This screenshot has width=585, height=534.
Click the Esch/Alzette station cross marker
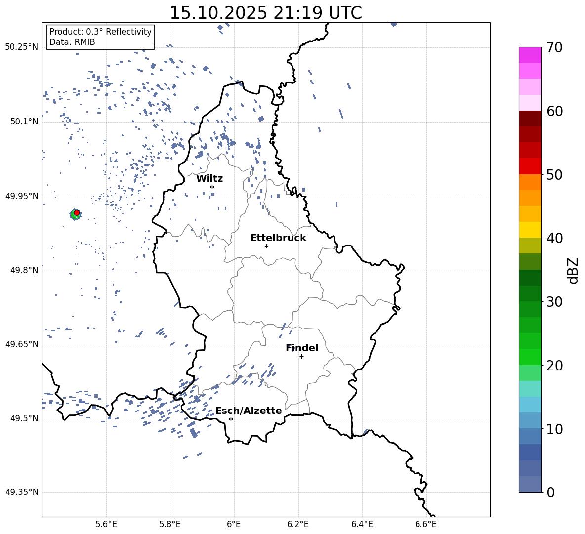[231, 419]
